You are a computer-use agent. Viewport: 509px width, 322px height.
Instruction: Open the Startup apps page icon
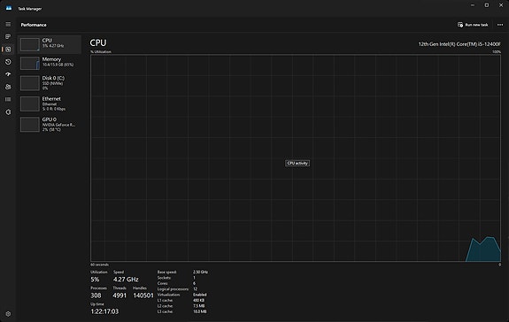coord(8,74)
